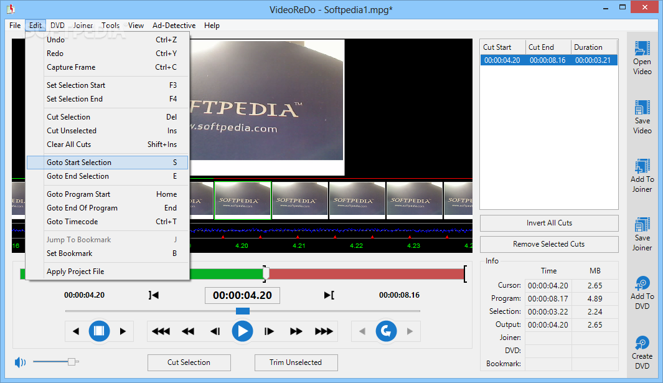Click the Duration column header
Screen dimensions: 663x383
(594, 47)
